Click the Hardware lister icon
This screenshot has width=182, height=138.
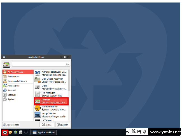click(x=38, y=108)
